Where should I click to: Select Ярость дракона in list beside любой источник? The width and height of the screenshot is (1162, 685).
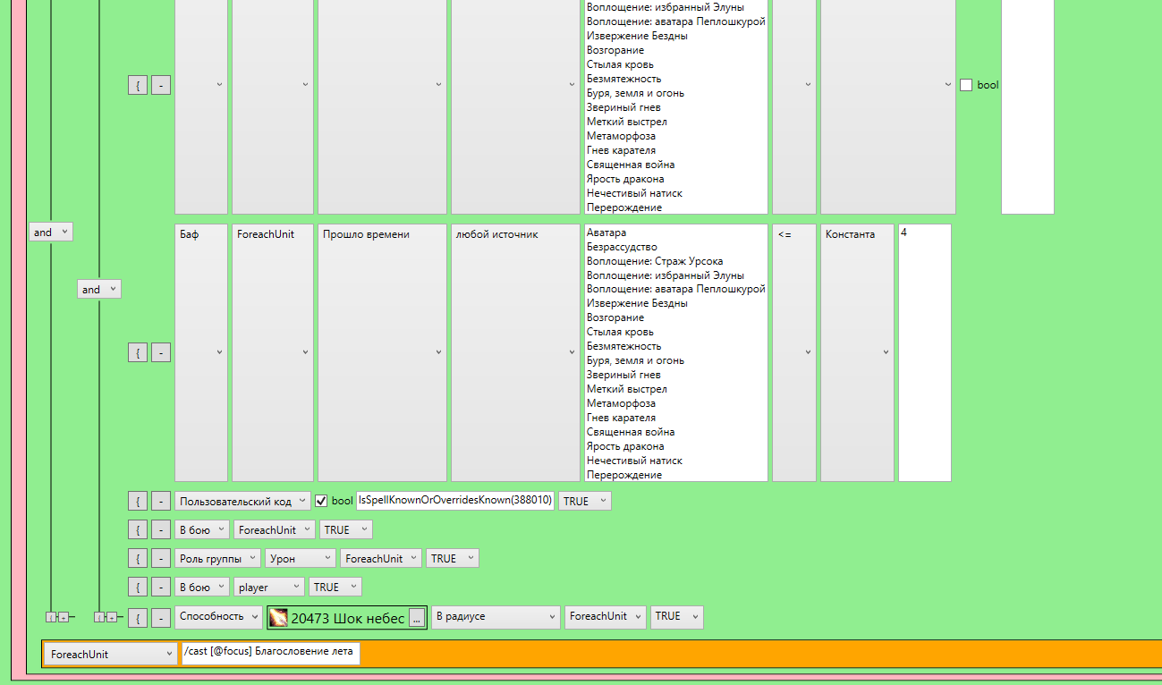tap(625, 446)
